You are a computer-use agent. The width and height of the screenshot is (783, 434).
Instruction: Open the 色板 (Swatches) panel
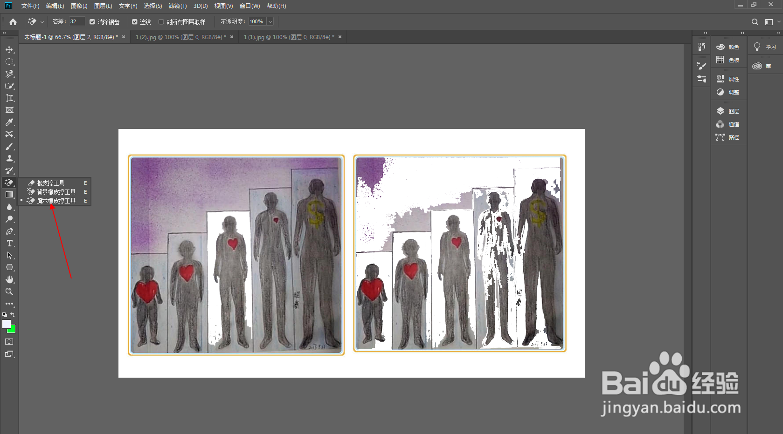(728, 60)
